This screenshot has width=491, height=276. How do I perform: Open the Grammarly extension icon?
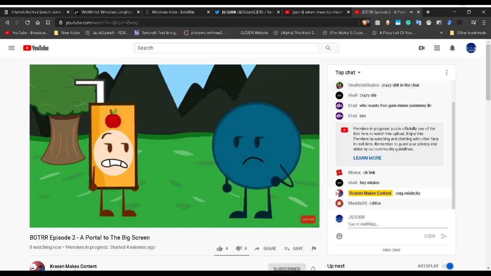pyautogui.click(x=408, y=23)
